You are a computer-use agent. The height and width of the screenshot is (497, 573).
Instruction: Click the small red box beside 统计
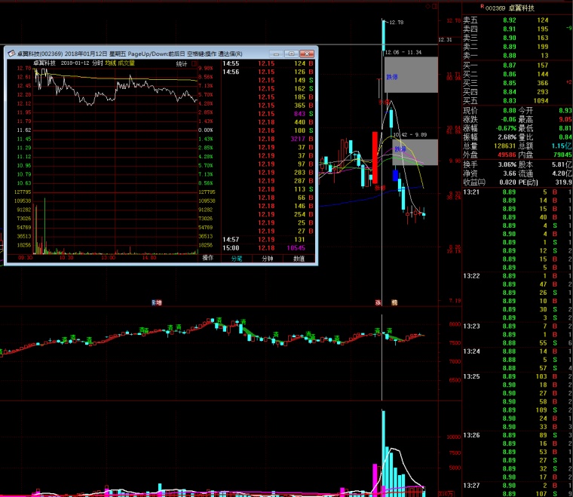194,63
